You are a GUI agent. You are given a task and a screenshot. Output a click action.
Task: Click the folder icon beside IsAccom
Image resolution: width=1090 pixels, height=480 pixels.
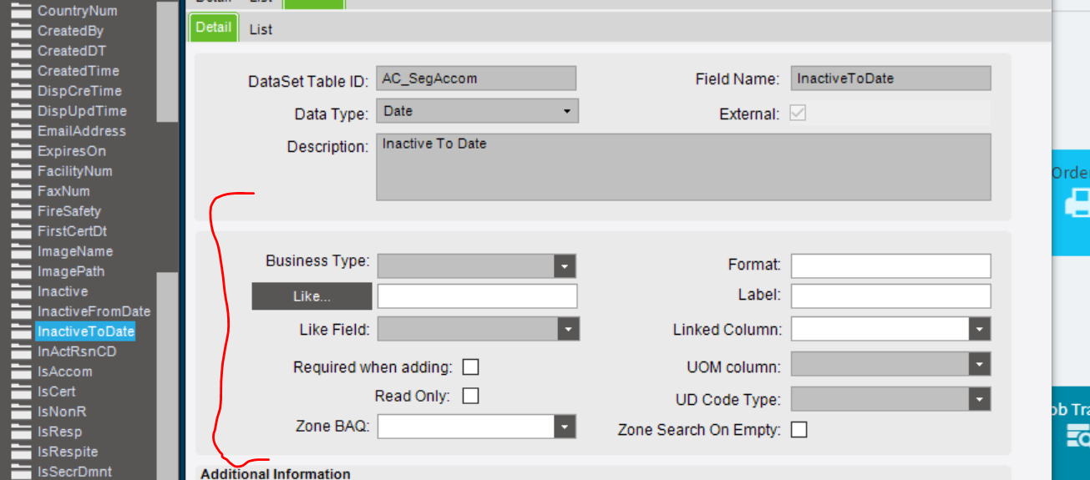20,371
